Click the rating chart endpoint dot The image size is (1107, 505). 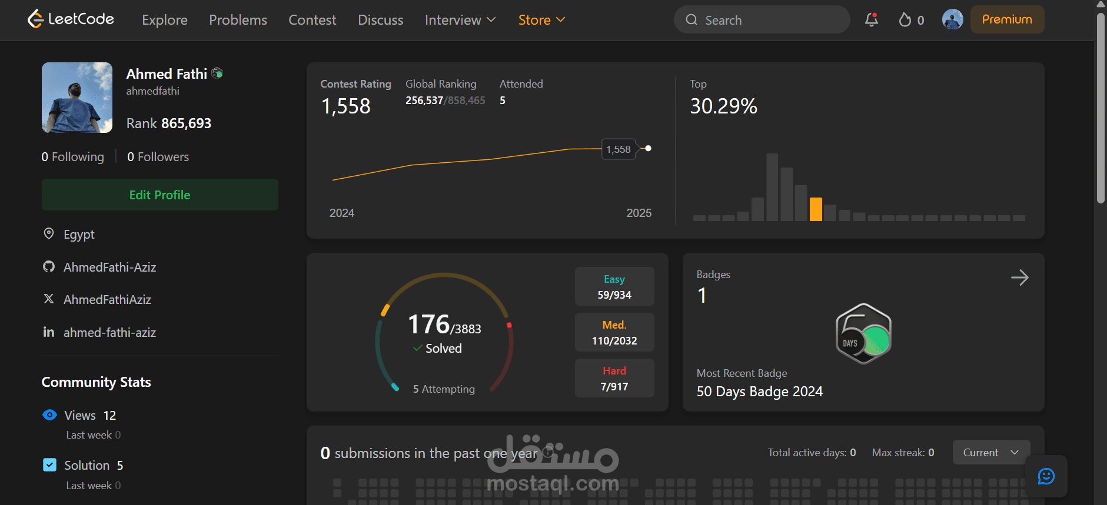click(648, 148)
